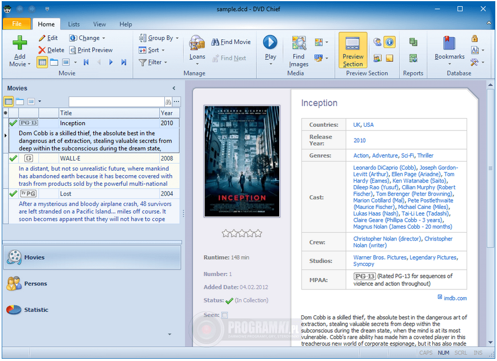Delete the selected movie with the red X

point(51,50)
